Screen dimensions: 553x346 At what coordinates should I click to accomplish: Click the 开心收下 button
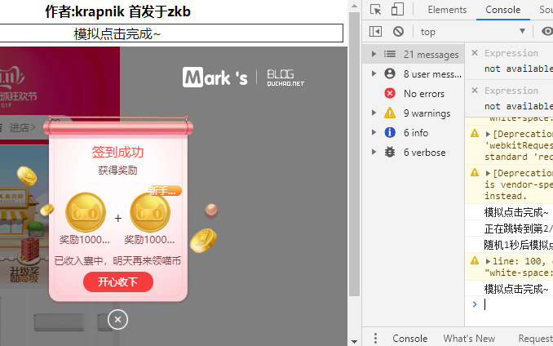point(118,282)
